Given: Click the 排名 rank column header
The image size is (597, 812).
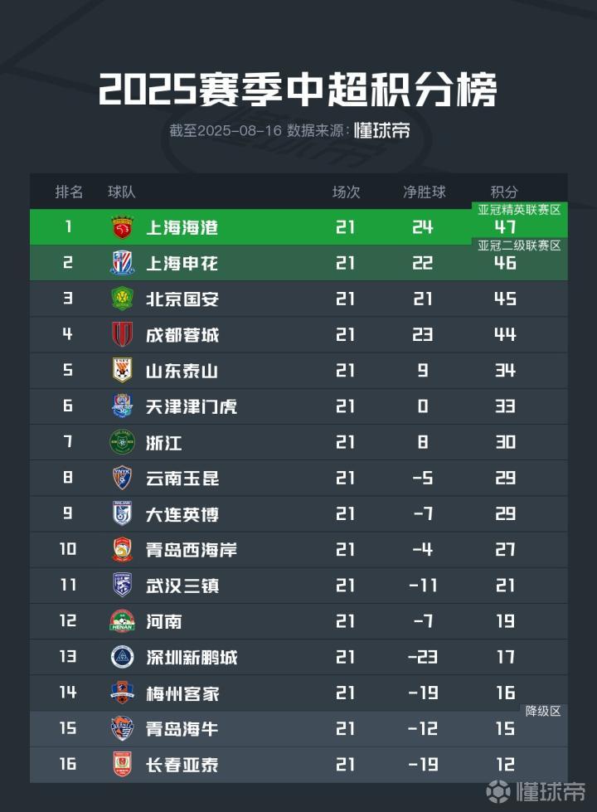Looking at the screenshot, I should pos(70,192).
